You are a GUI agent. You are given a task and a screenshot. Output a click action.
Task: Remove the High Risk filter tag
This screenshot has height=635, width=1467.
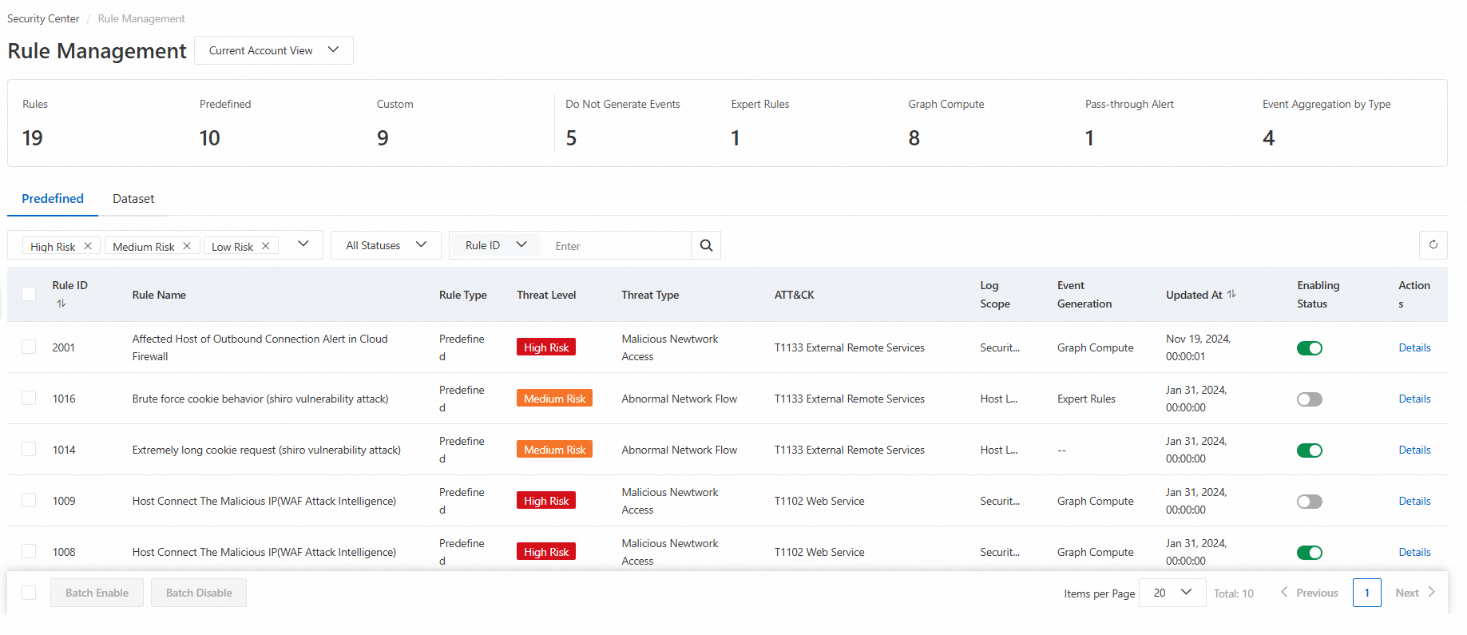click(88, 246)
